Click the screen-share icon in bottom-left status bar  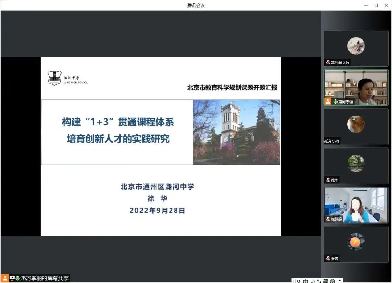click(x=12, y=278)
